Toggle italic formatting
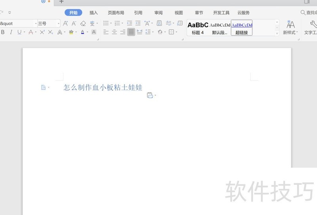The height and width of the screenshot is (215, 317). tap(11, 32)
